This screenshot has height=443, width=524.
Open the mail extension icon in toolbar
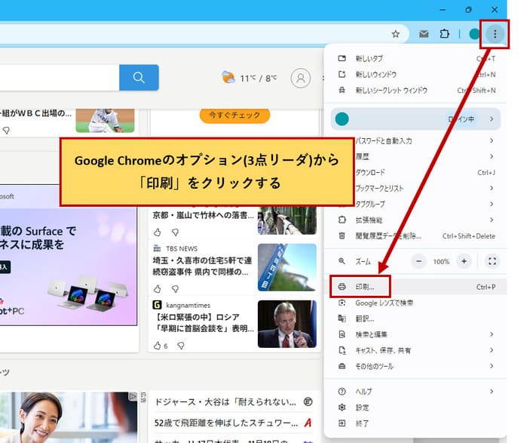(x=424, y=34)
